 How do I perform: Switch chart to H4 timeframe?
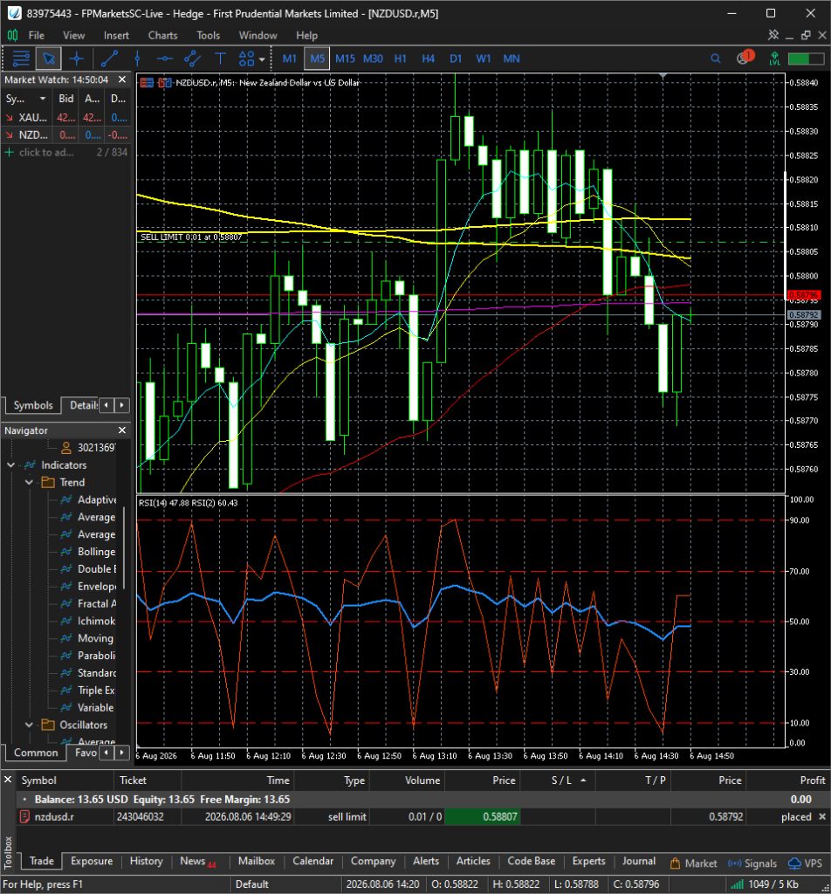tap(428, 58)
